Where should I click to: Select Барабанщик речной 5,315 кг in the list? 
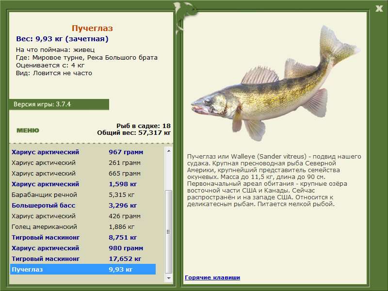click(83, 194)
